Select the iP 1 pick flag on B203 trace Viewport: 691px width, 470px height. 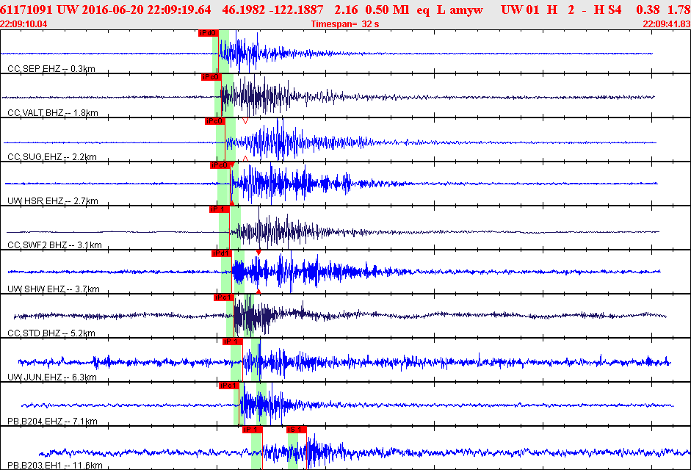[x=253, y=430]
